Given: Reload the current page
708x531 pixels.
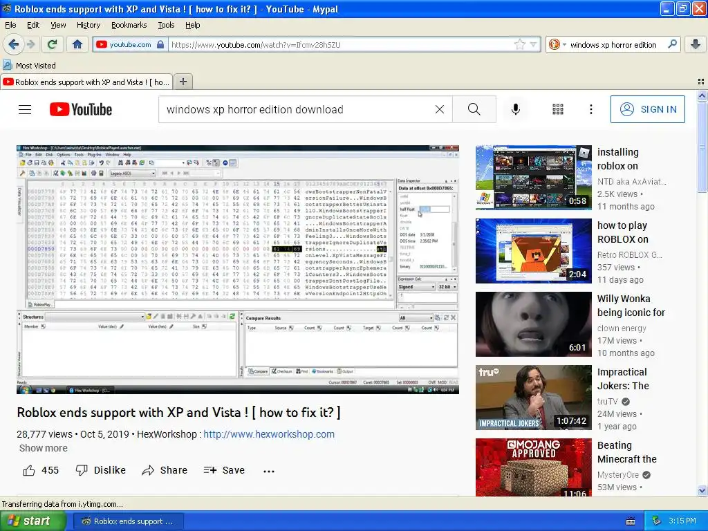Looking at the screenshot, I should click(52, 44).
